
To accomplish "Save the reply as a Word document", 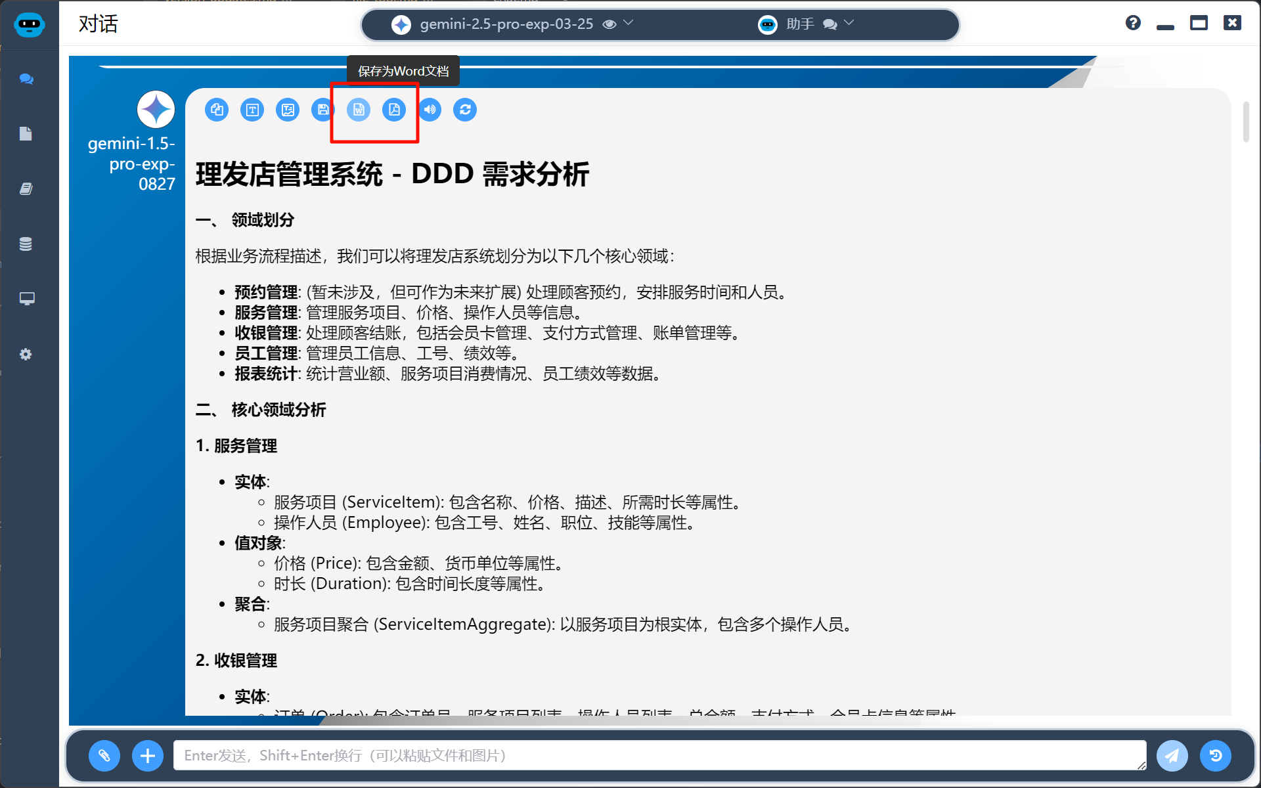I will pyautogui.click(x=359, y=110).
